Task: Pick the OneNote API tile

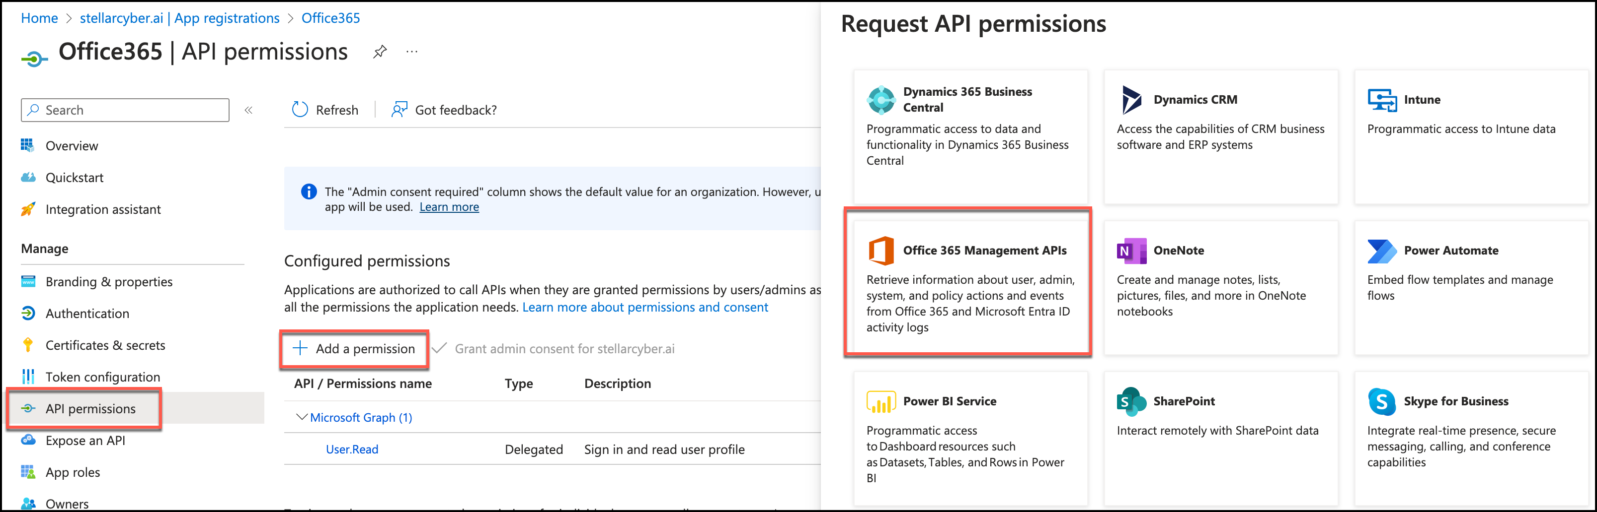Action: tap(1220, 287)
